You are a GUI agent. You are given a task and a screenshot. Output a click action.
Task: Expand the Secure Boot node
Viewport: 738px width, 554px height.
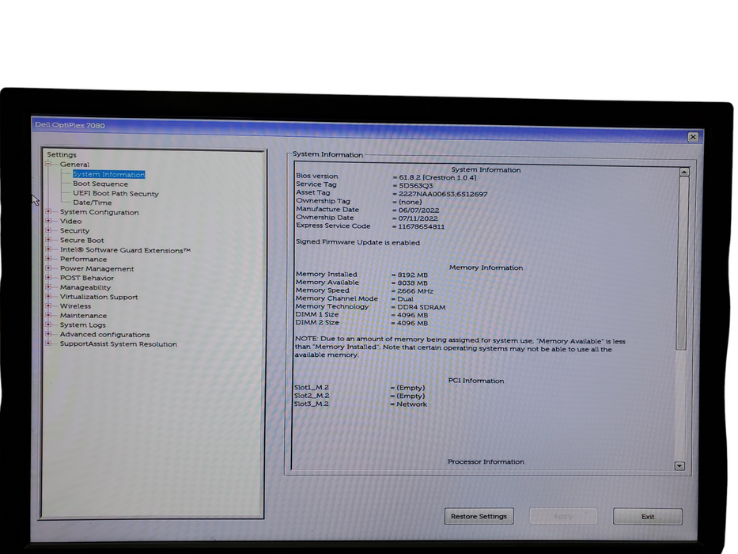coord(48,240)
